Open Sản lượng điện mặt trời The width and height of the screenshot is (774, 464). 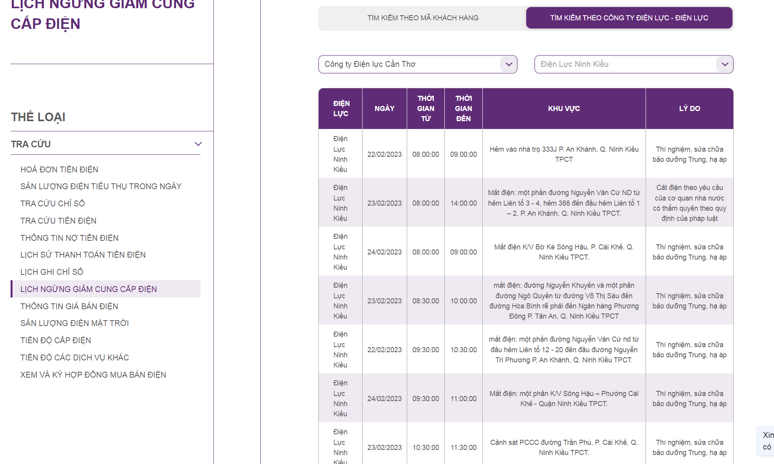click(x=74, y=323)
